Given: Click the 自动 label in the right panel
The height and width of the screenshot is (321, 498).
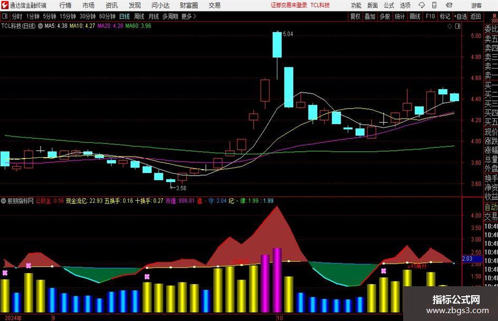Looking at the screenshot, I should click(x=491, y=207).
